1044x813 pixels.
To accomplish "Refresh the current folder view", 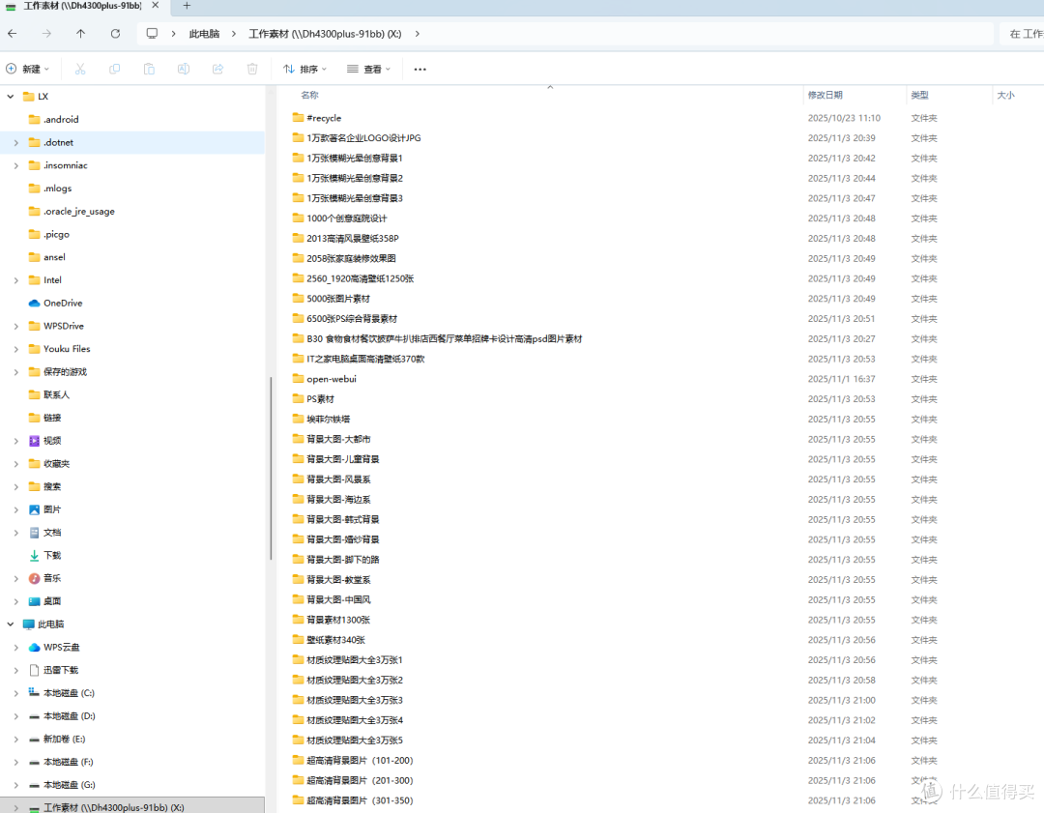I will [x=115, y=33].
